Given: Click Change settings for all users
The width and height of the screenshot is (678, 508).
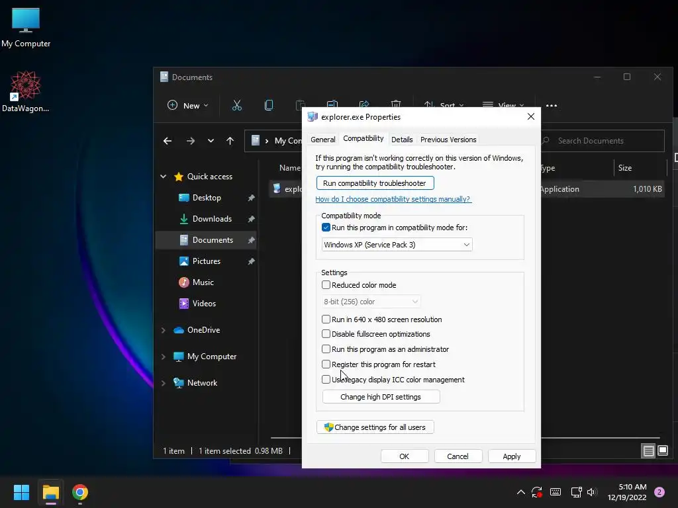Looking at the screenshot, I should coord(375,427).
